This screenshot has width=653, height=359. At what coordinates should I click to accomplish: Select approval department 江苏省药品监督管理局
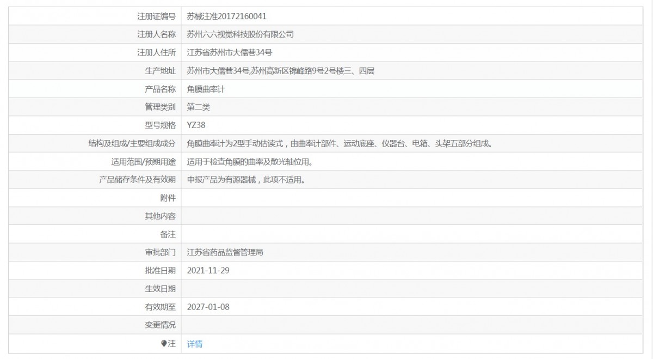225,253
